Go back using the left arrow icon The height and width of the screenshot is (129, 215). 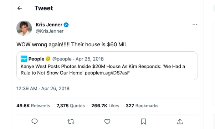(x=20, y=8)
